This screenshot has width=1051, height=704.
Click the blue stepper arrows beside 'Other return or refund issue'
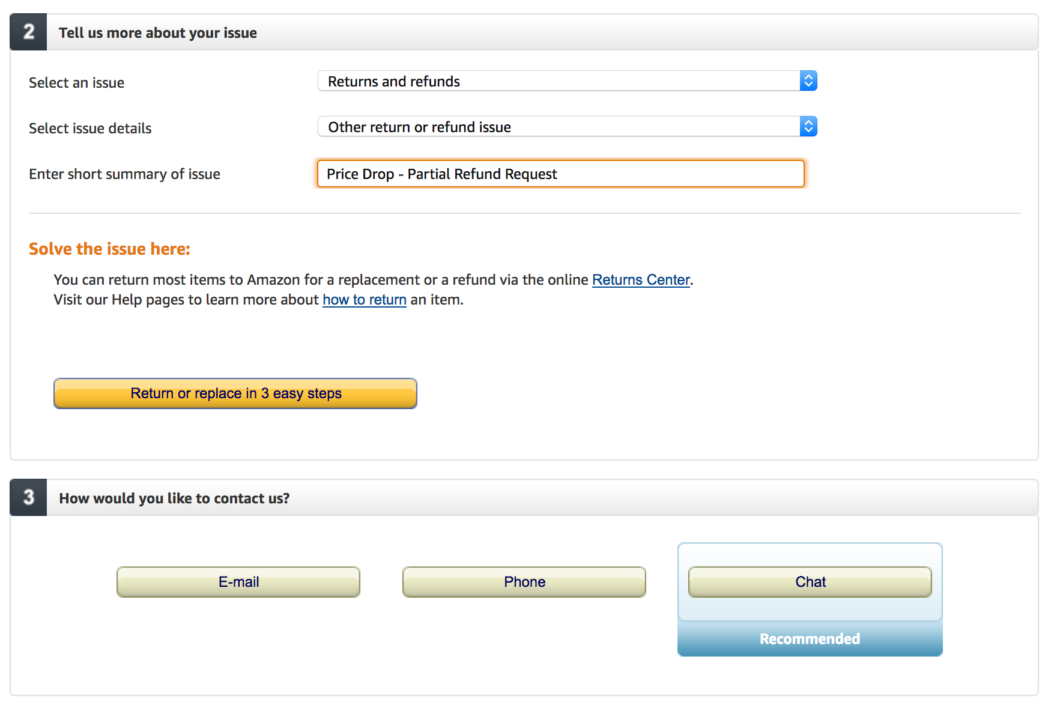point(808,126)
